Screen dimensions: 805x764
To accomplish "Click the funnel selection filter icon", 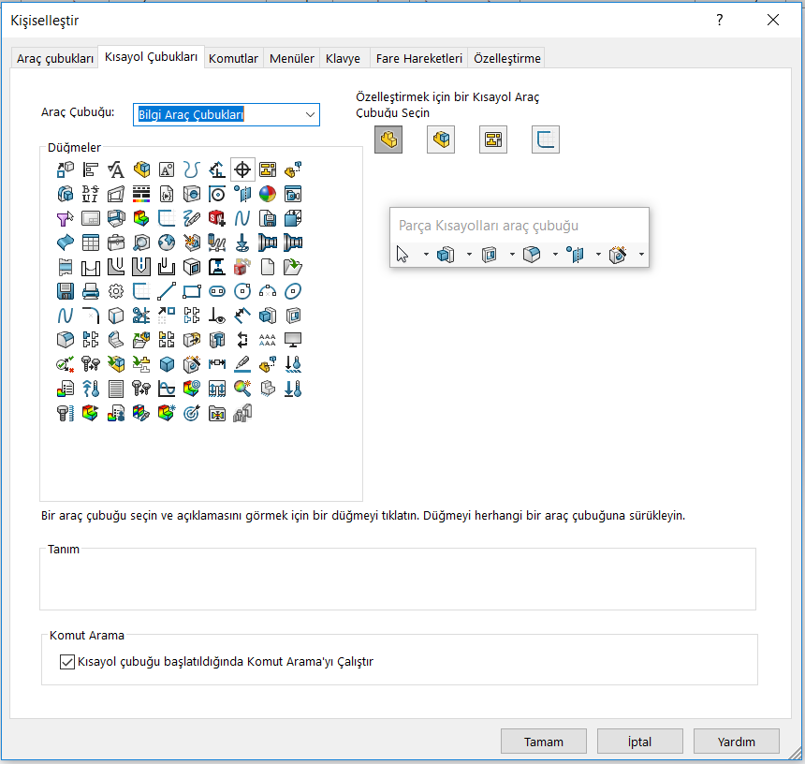I will pos(66,218).
